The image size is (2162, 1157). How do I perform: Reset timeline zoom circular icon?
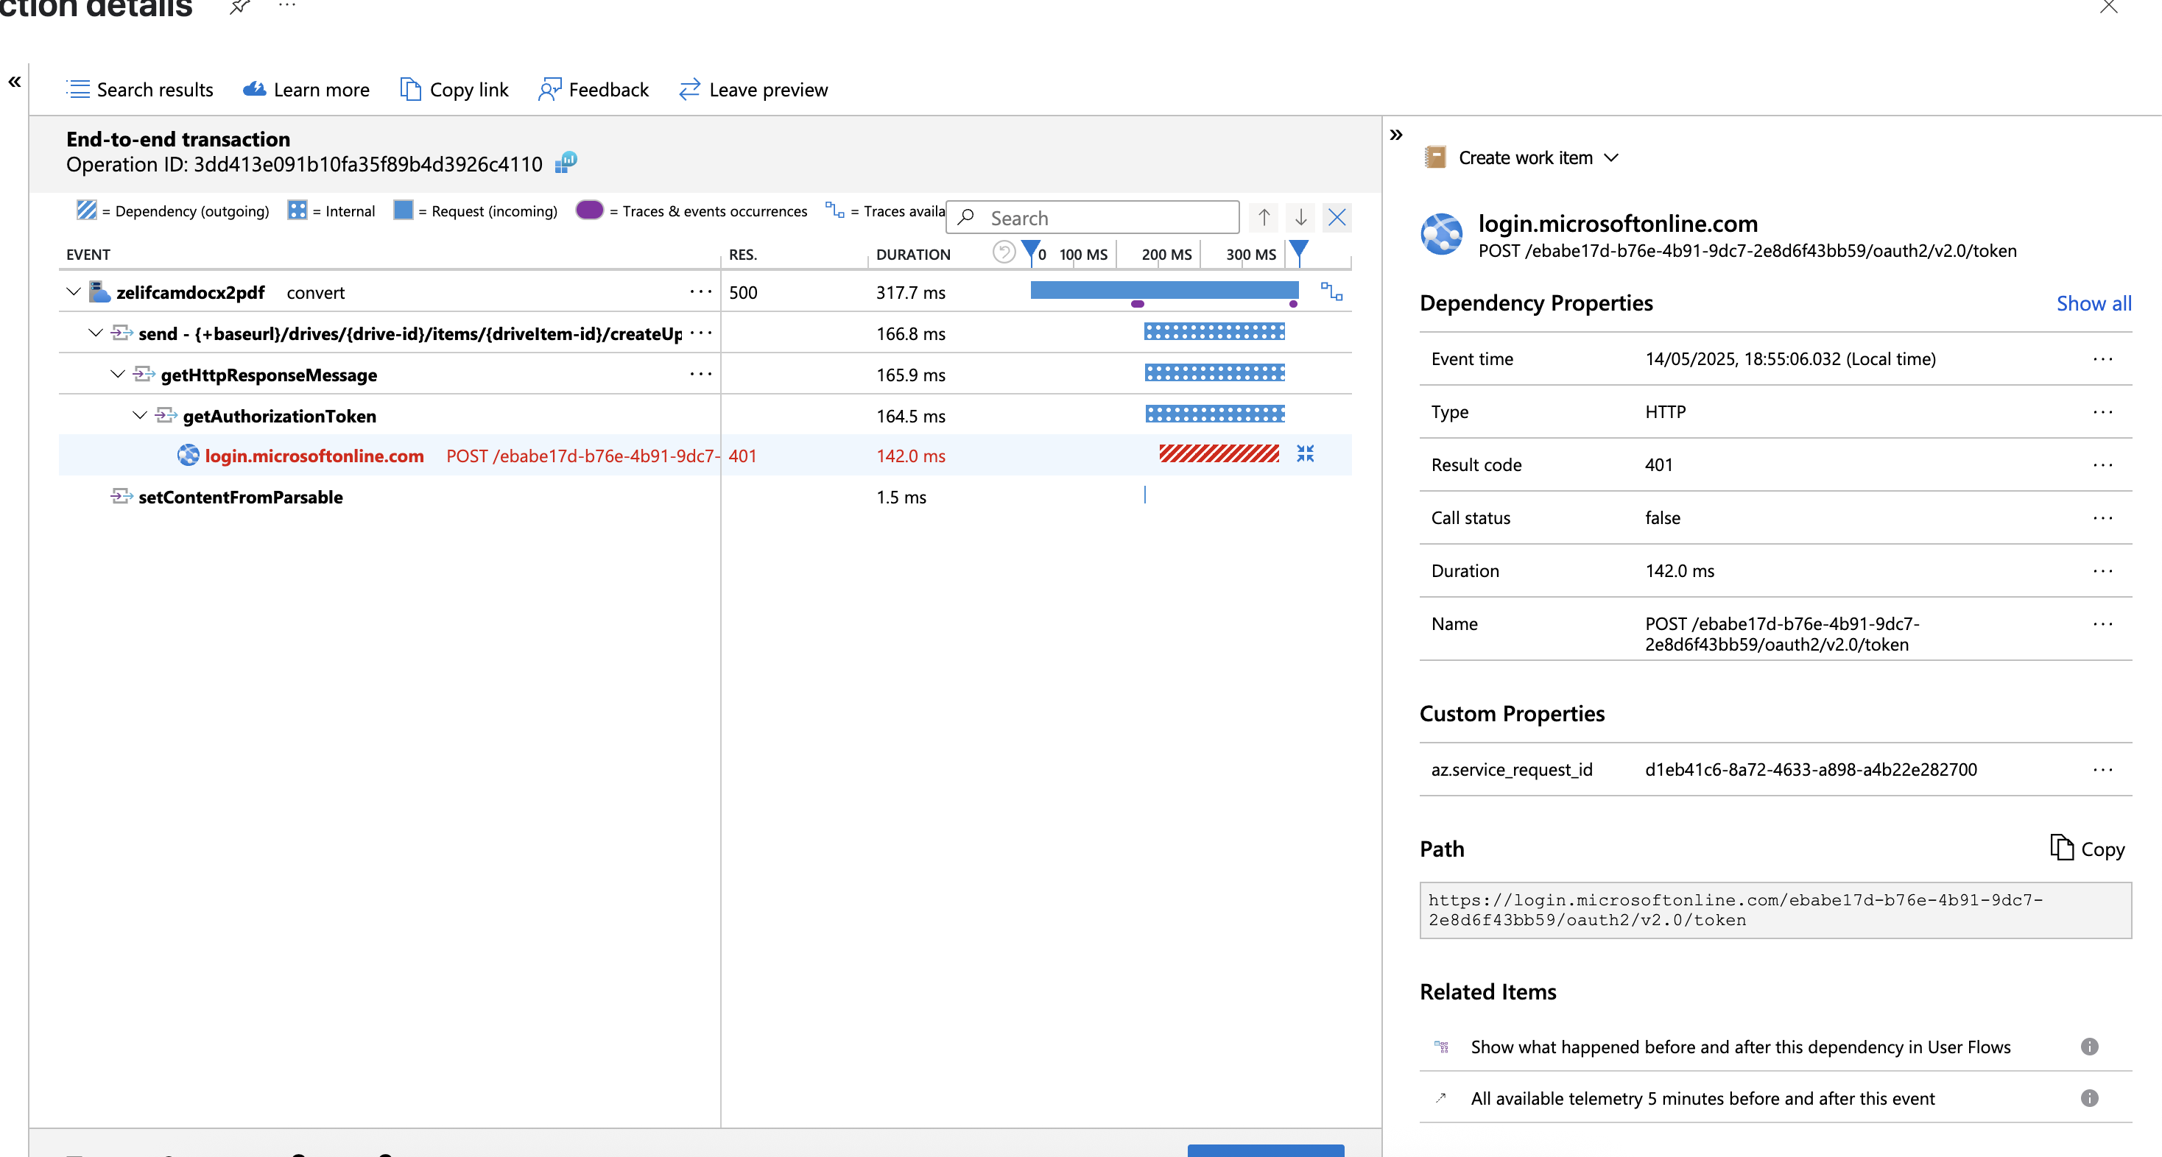click(1003, 252)
